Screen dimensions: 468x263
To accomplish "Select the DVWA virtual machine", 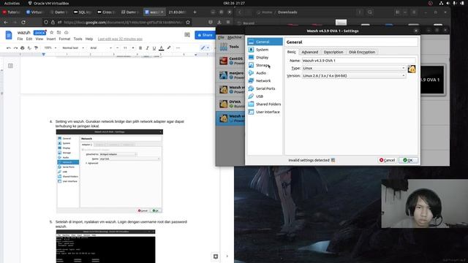I will [x=231, y=104].
